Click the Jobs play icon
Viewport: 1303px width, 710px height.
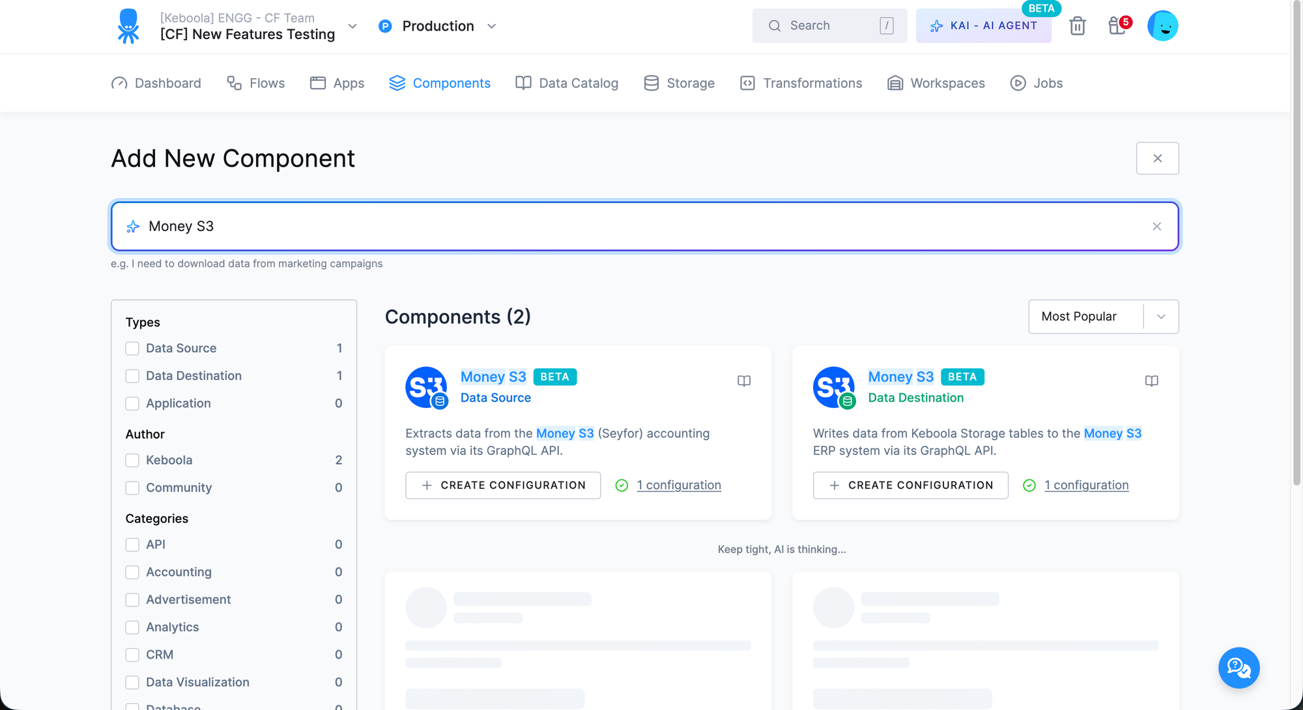tap(1018, 83)
